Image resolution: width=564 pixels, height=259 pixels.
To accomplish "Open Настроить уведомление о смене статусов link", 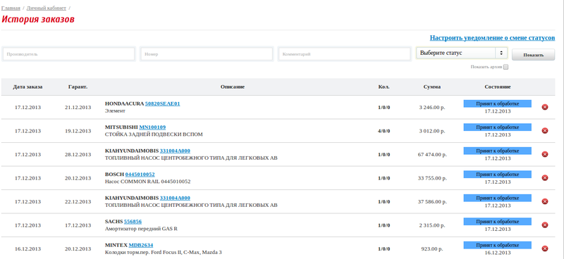I will (492, 38).
